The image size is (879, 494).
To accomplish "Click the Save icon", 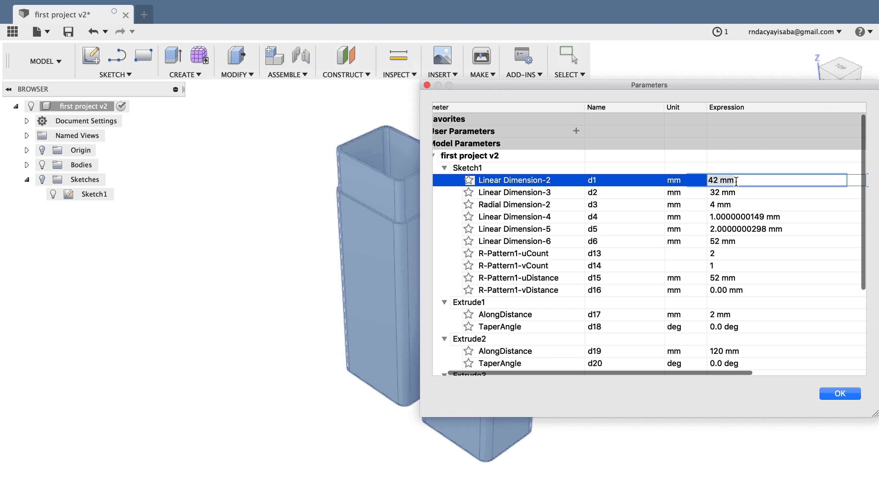I will click(68, 32).
